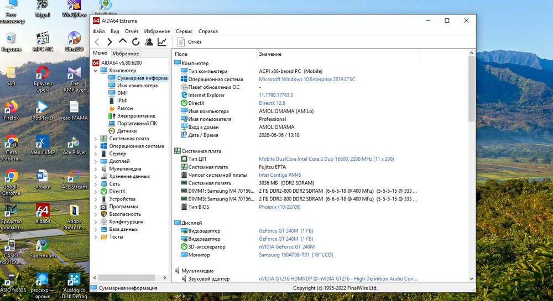Switch to the Избранное tab in the sidebar
Viewport: 553px width, 301px height.
(x=126, y=54)
